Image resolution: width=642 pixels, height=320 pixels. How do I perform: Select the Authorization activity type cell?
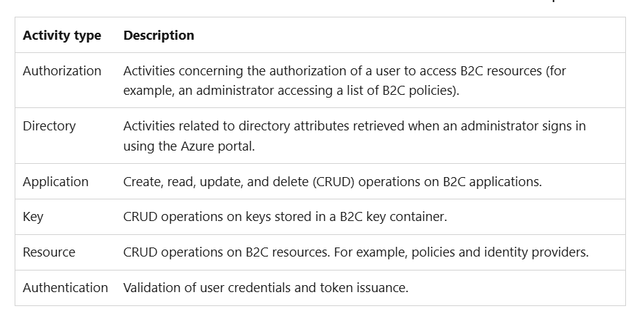(x=62, y=71)
